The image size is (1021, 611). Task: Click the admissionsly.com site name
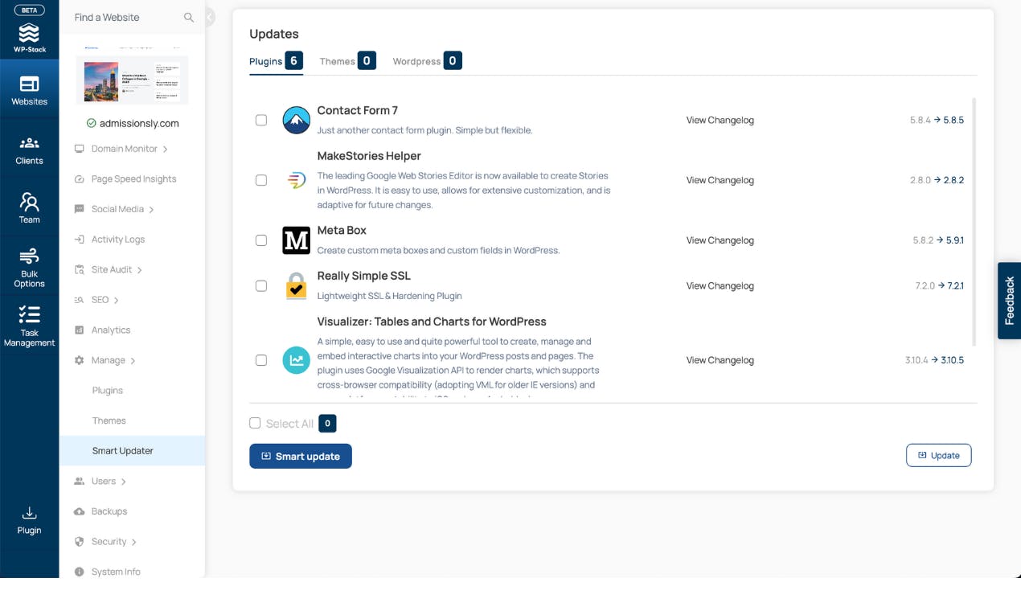coord(139,124)
